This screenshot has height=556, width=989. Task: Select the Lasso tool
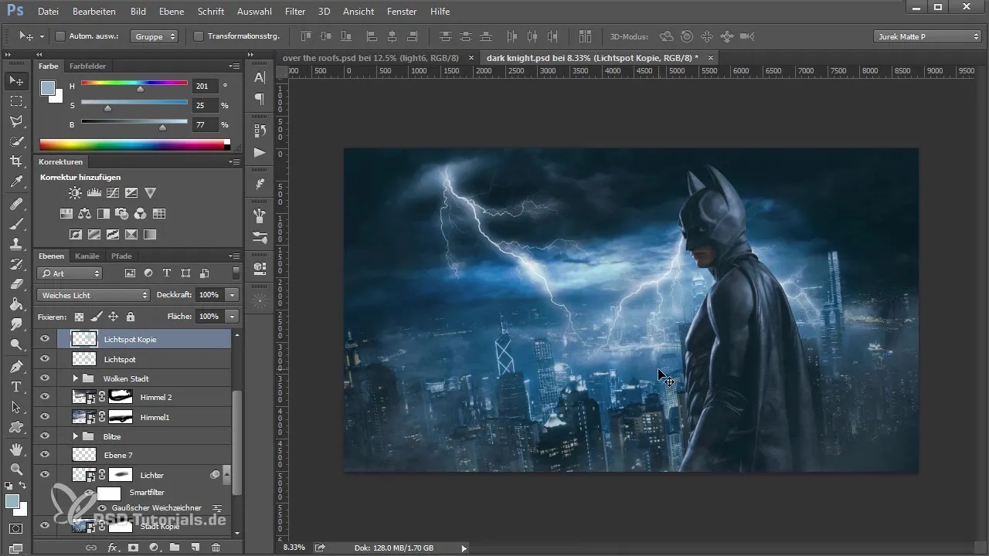15,121
